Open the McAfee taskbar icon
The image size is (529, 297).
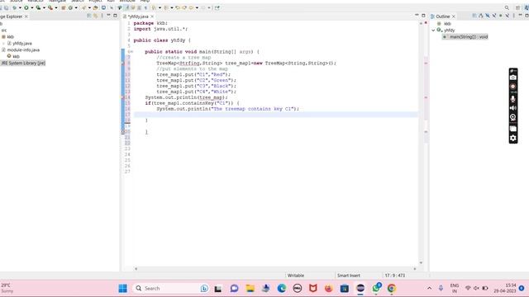pos(313,288)
